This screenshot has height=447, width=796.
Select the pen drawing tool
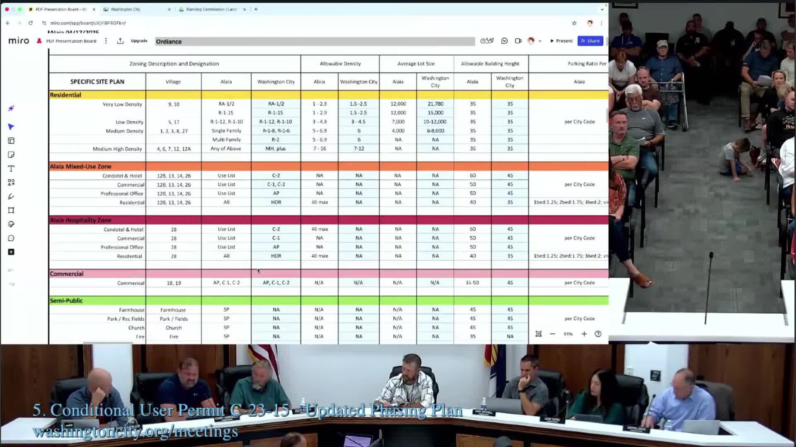tap(11, 197)
